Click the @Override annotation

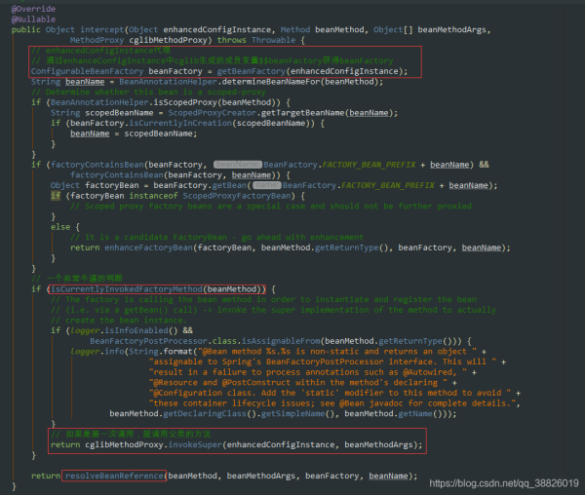[33, 9]
